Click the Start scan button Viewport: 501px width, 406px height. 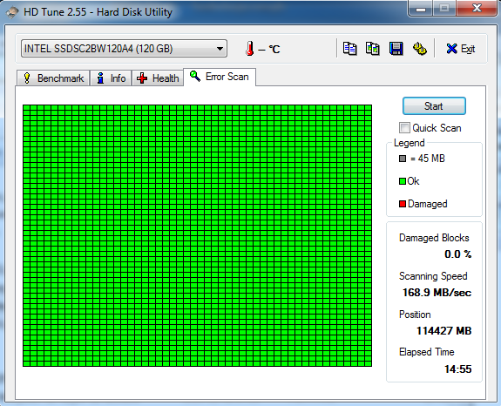point(434,106)
